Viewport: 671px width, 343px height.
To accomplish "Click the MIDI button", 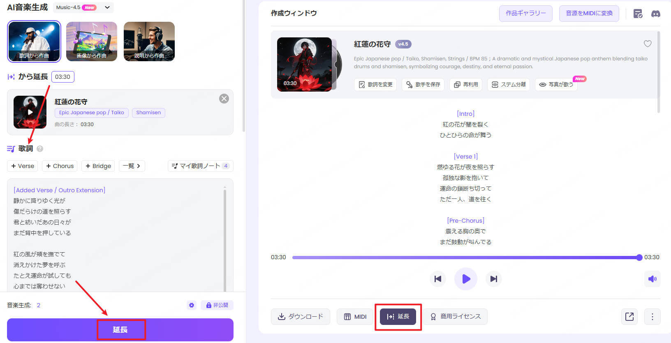I will (x=356, y=317).
